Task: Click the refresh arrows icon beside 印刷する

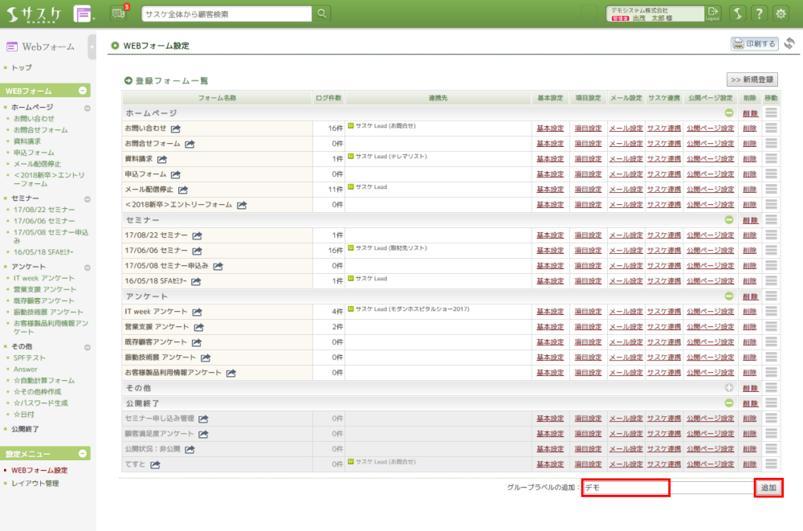Action: tap(789, 43)
